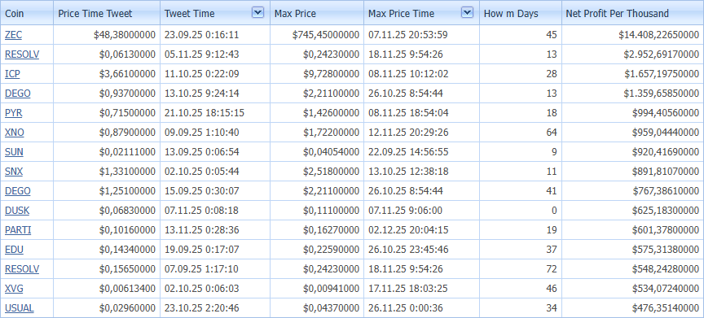Open the RESOLV link with 13 days
This screenshot has height=318, width=704.
pyautogui.click(x=22, y=54)
